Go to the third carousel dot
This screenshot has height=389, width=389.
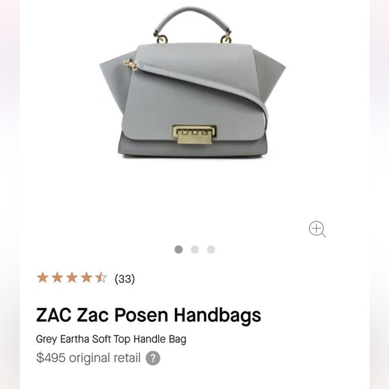tap(211, 249)
